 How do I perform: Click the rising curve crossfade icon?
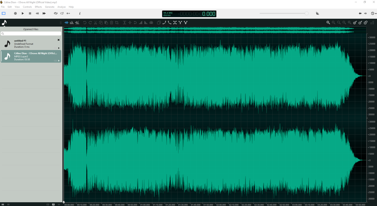coord(164,23)
